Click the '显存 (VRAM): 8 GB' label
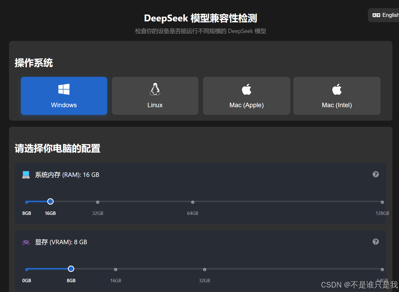399x292 pixels. tap(61, 242)
